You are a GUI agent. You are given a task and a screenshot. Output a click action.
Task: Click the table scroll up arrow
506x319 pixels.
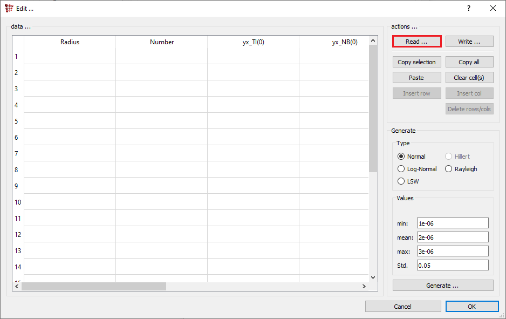373,40
